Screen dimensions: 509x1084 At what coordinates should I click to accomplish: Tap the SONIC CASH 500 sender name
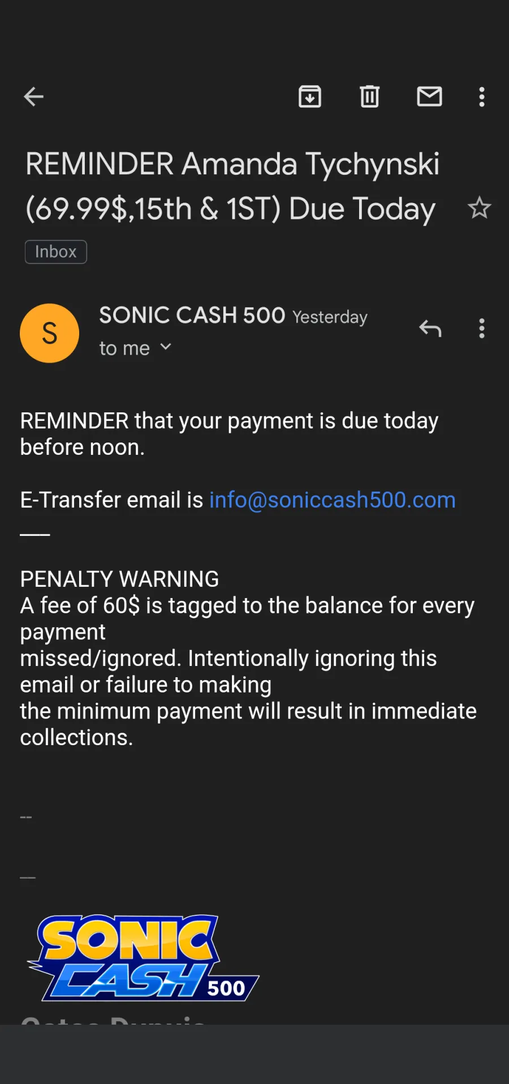tap(192, 315)
